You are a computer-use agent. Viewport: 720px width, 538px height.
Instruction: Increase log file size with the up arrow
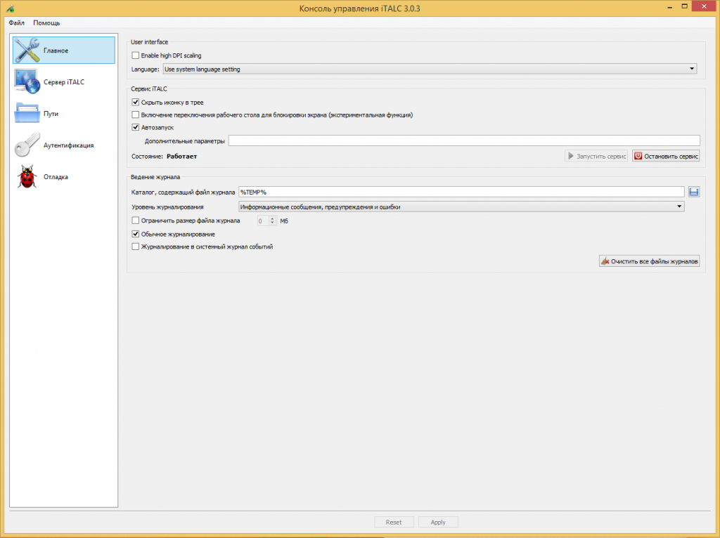(272, 218)
